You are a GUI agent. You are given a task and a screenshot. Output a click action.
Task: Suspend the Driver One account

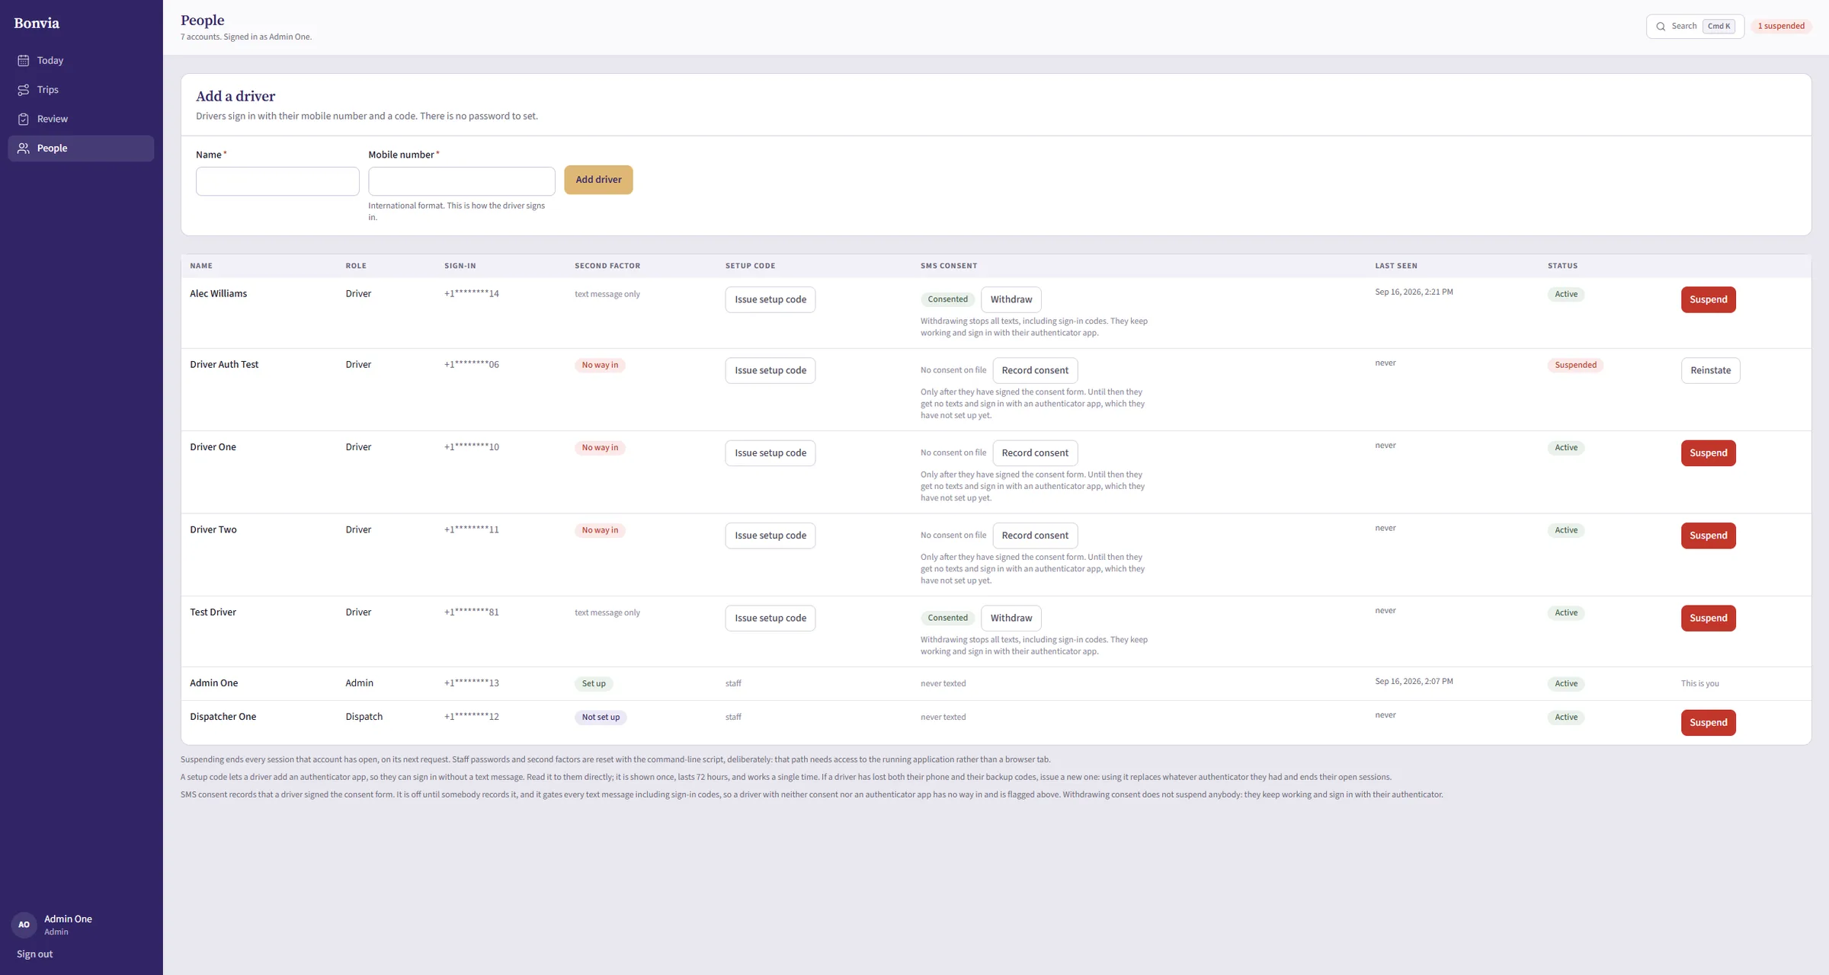click(x=1708, y=453)
